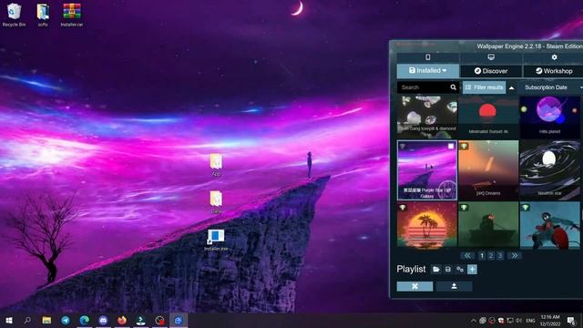Select Hills planet wallpaper
Viewport: 583px width, 328px height.
pos(550,117)
